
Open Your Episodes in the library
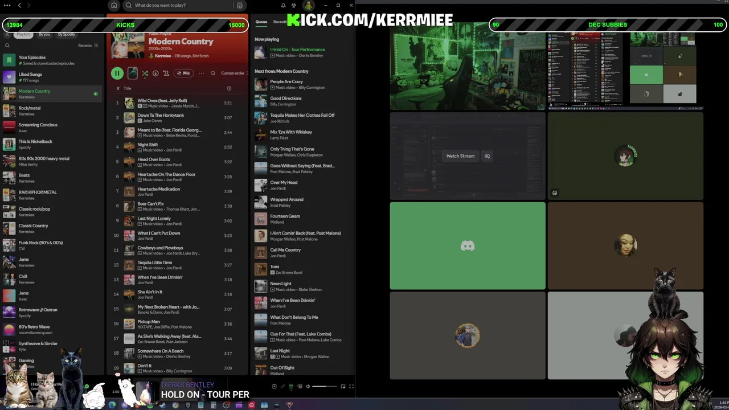52,60
